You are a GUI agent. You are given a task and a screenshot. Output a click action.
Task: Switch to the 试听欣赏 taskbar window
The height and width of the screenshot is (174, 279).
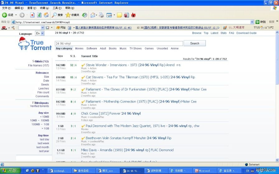point(156,171)
